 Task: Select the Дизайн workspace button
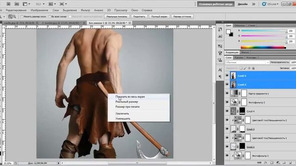point(242,4)
